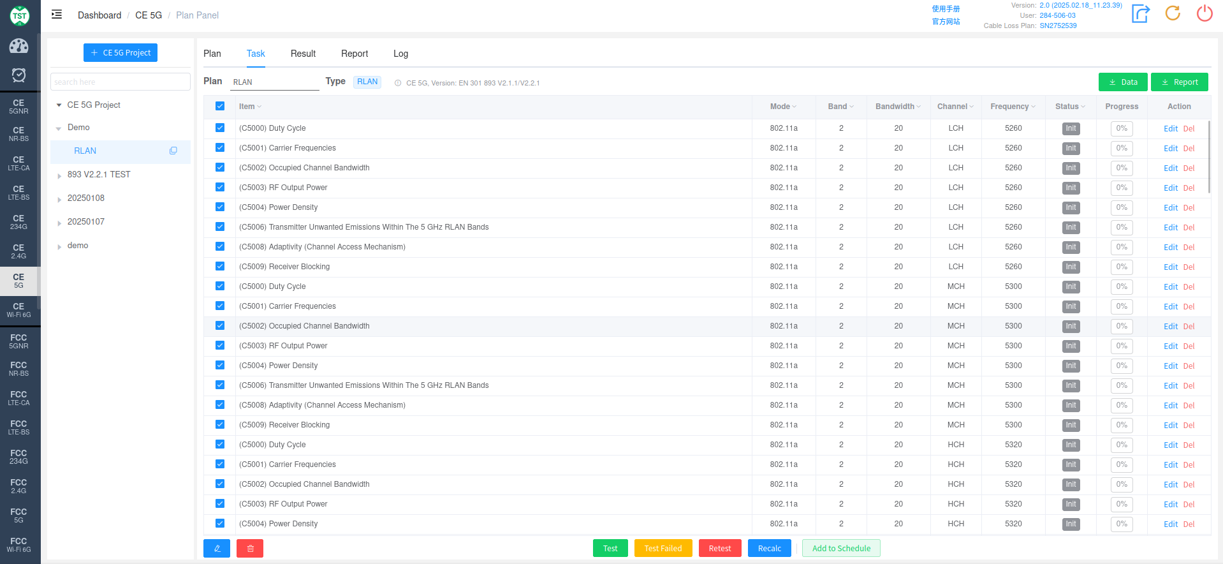This screenshot has width=1223, height=564.
Task: Go to Dashboard breadcrumb
Action: pos(99,15)
